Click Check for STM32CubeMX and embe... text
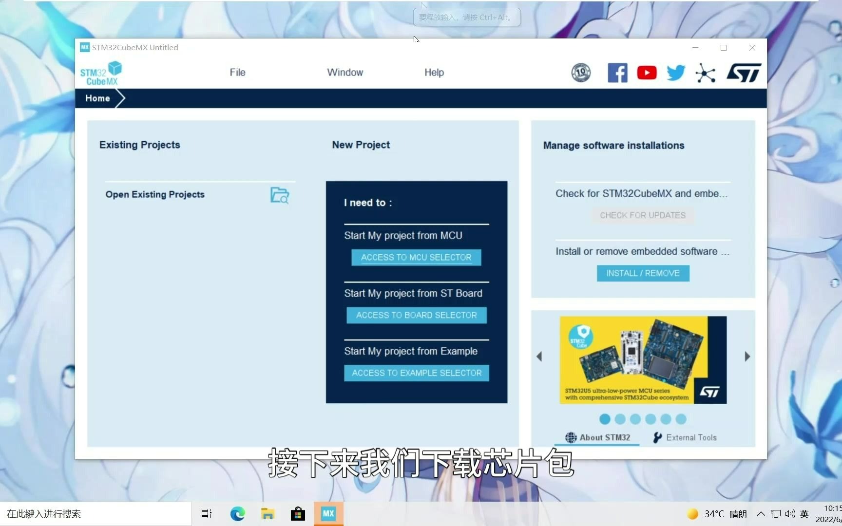This screenshot has width=842, height=526. 641,194
